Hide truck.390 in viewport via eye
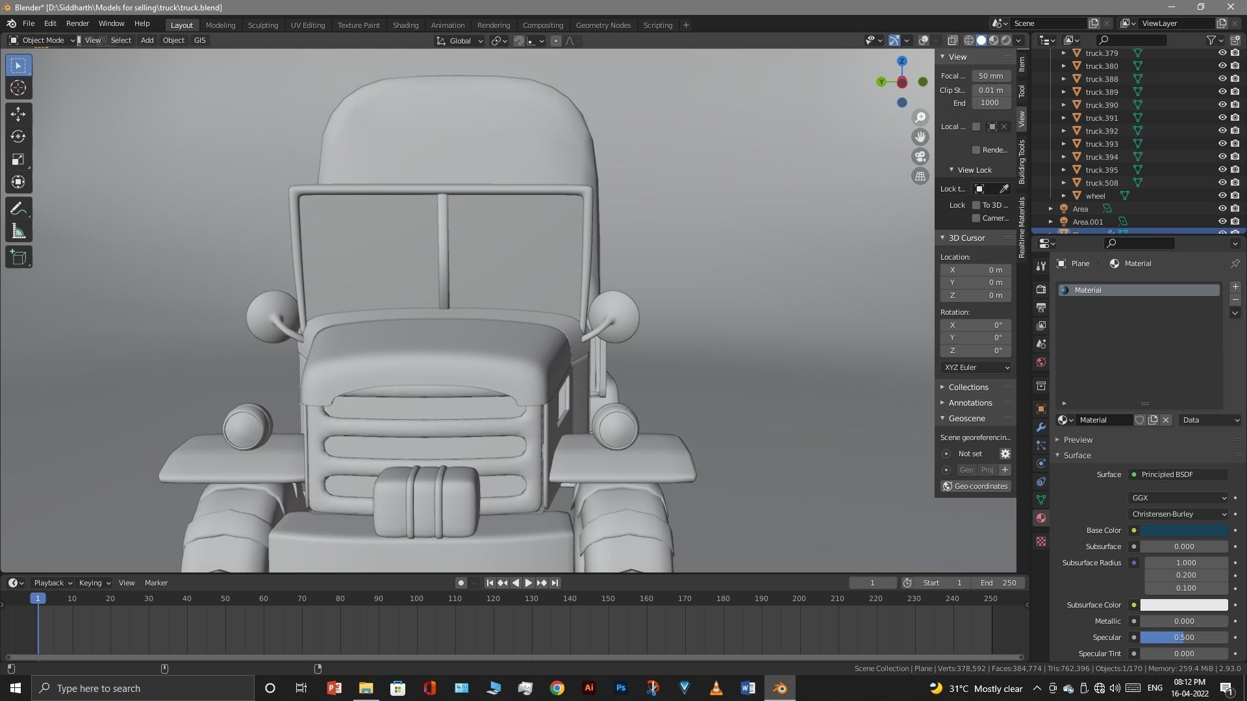This screenshot has width=1247, height=701. 1222,105
